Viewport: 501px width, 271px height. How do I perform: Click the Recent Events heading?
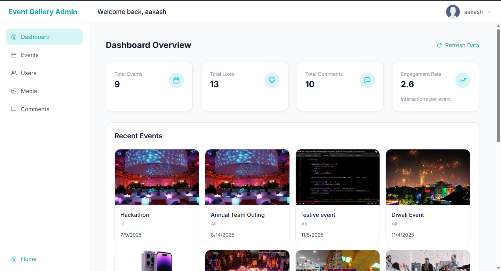[138, 136]
